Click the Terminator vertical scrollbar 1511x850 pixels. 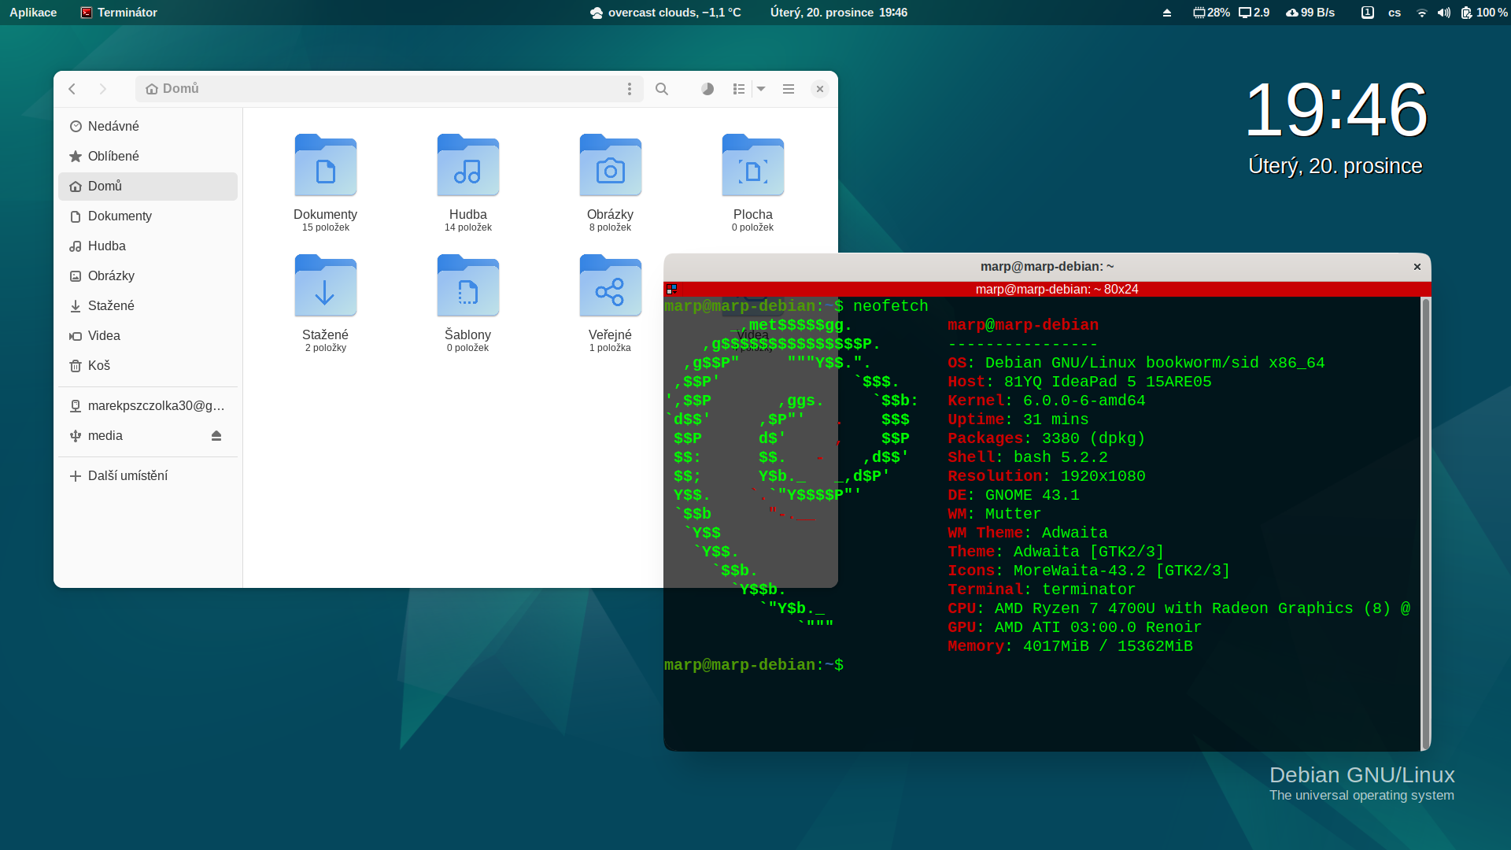pos(1426,523)
